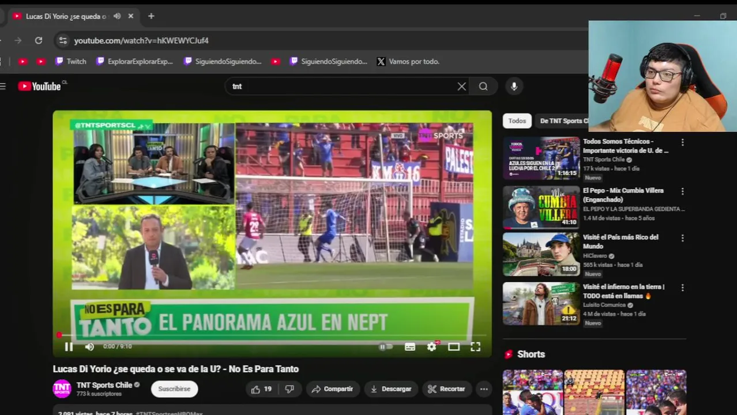Click the Compartir share button
Viewport: 737px width, 415px height.
333,389
